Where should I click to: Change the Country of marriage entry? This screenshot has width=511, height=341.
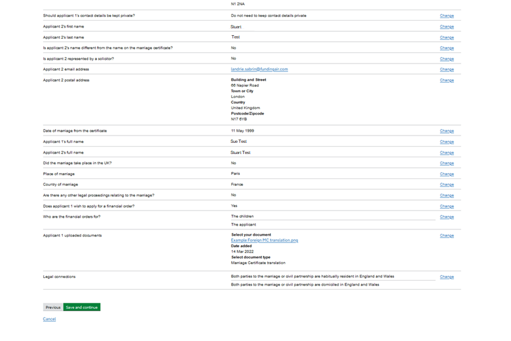click(447, 185)
